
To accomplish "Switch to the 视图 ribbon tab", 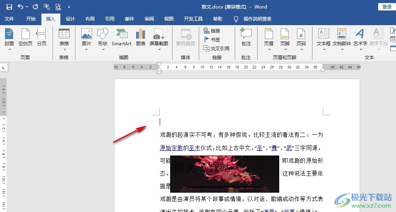I will (x=169, y=19).
